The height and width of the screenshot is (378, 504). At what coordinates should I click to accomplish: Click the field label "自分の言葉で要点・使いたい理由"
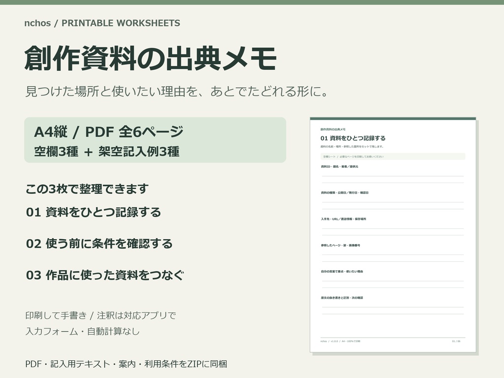(342, 272)
